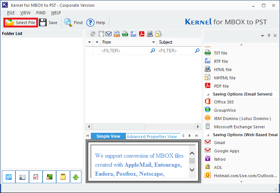Screen dimensions: 280x193
Task: Click the Select File toolbar button
Action: pos(20,23)
